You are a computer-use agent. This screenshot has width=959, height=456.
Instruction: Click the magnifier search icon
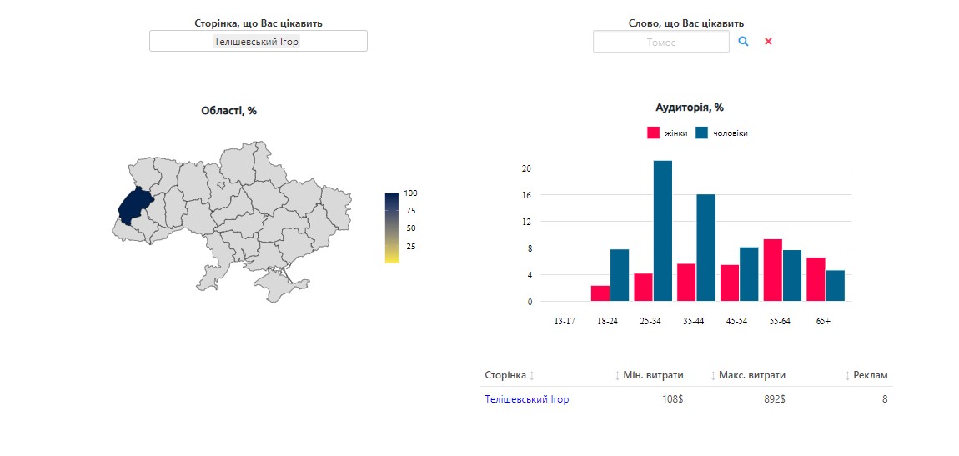744,41
